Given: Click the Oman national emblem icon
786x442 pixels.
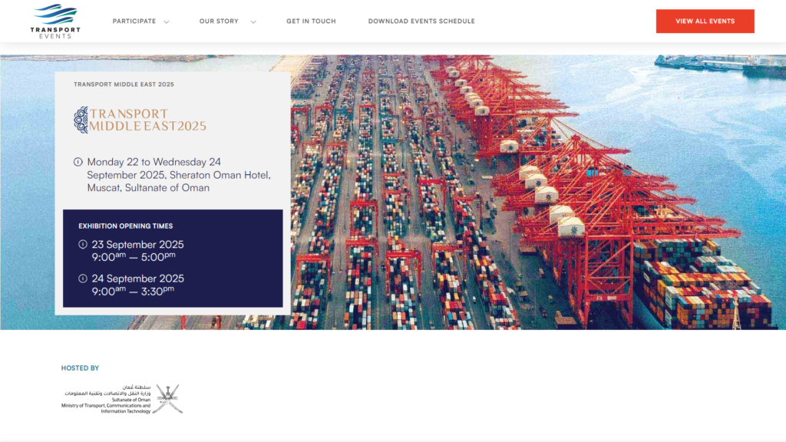Looking at the screenshot, I should click(167, 399).
